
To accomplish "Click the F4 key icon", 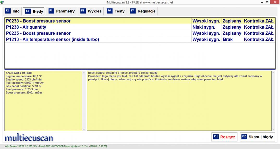I will coord(51,11).
